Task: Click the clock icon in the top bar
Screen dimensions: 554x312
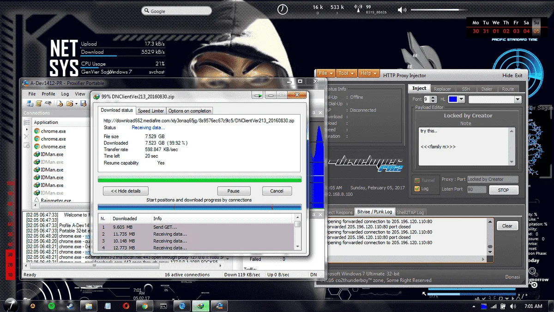Action: point(283,9)
